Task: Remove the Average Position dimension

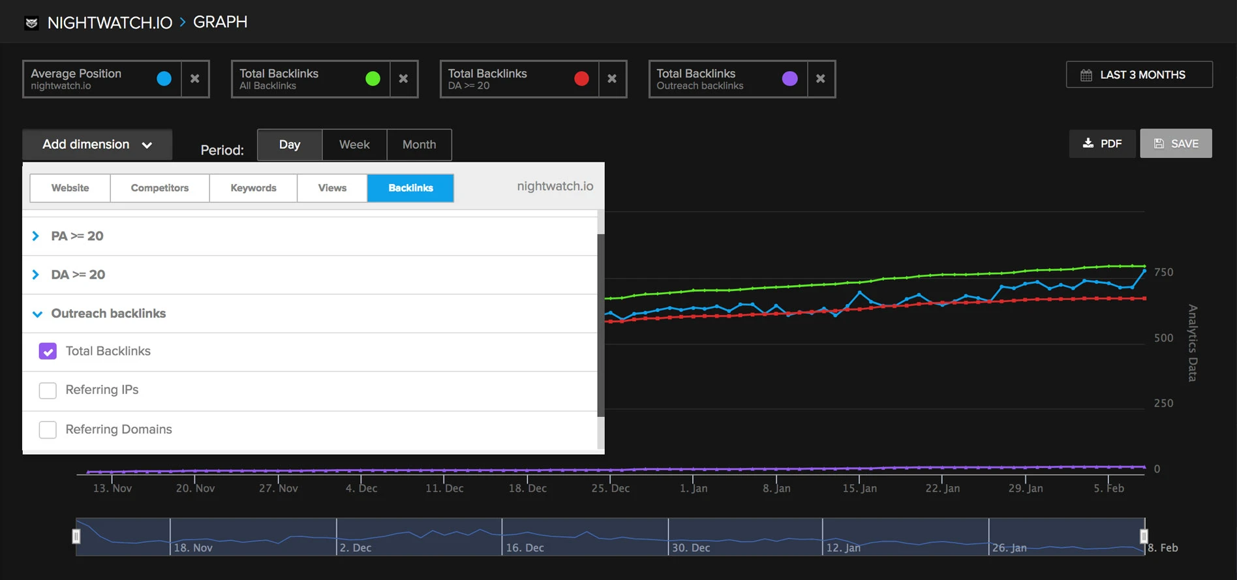Action: 195,79
